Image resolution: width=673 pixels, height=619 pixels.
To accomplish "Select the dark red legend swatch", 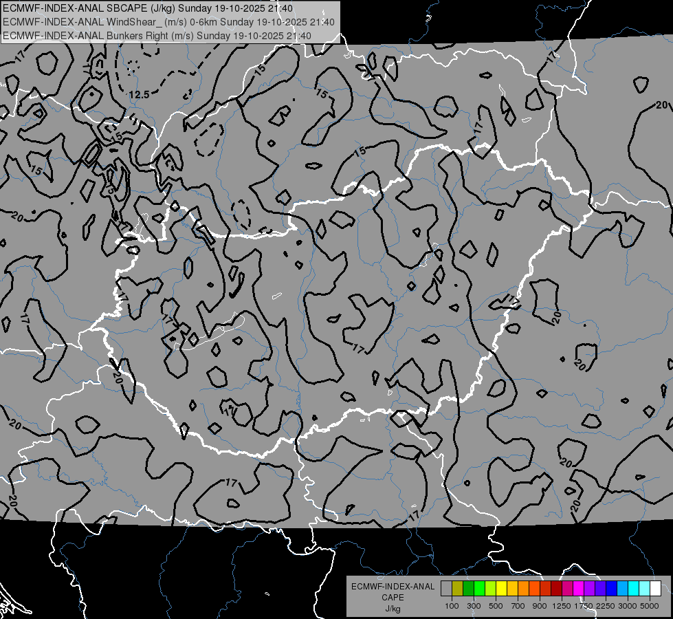I will click(556, 588).
